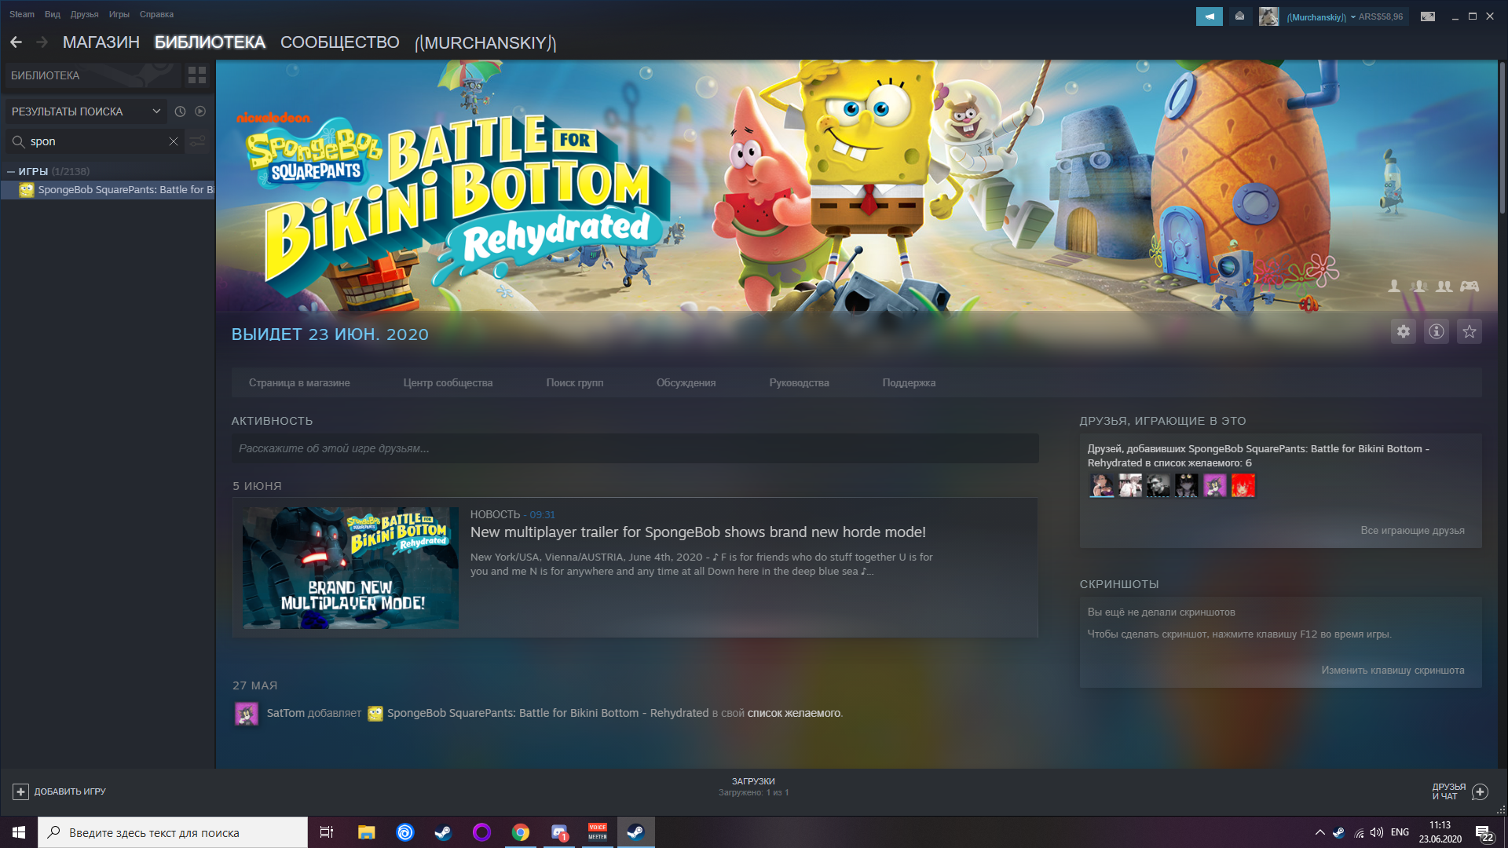Open Поддержка link

[x=909, y=383]
